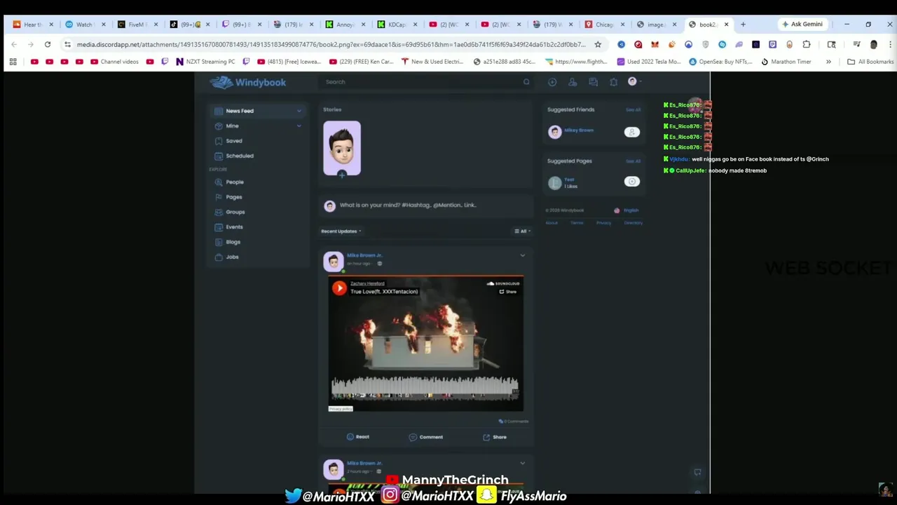Viewport: 897px width, 505px height.
Task: Open the messages icon in Windybook header
Action: pos(593,82)
